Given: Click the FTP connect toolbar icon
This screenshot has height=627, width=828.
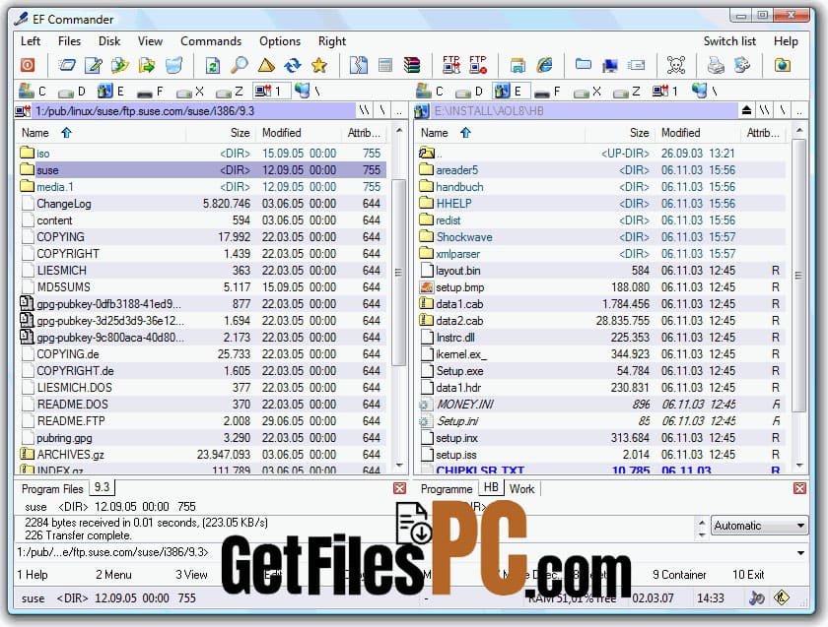Looking at the screenshot, I should click(x=451, y=65).
